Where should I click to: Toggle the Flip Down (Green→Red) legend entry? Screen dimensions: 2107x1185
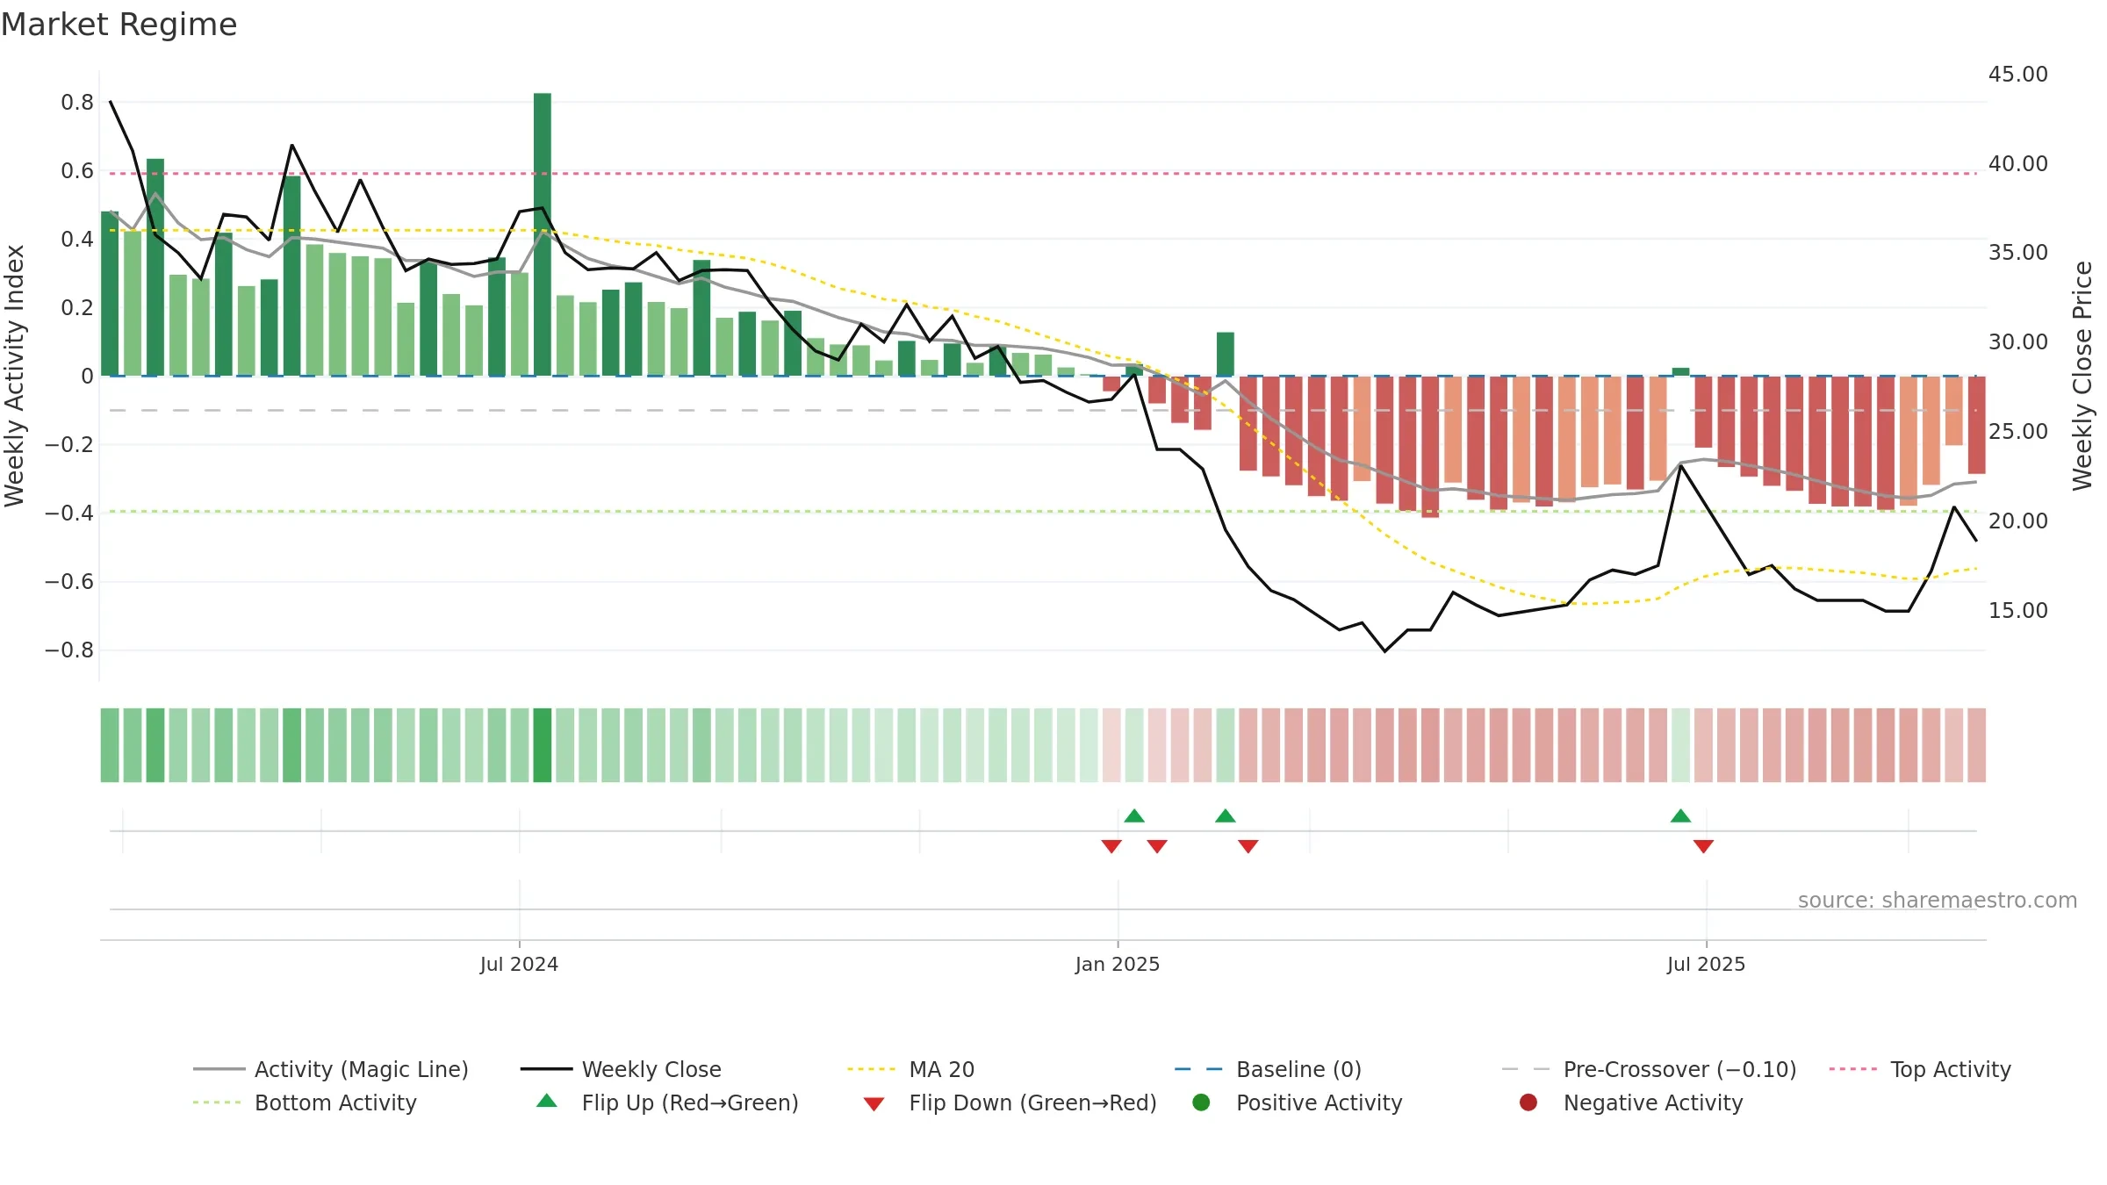click(1010, 1102)
